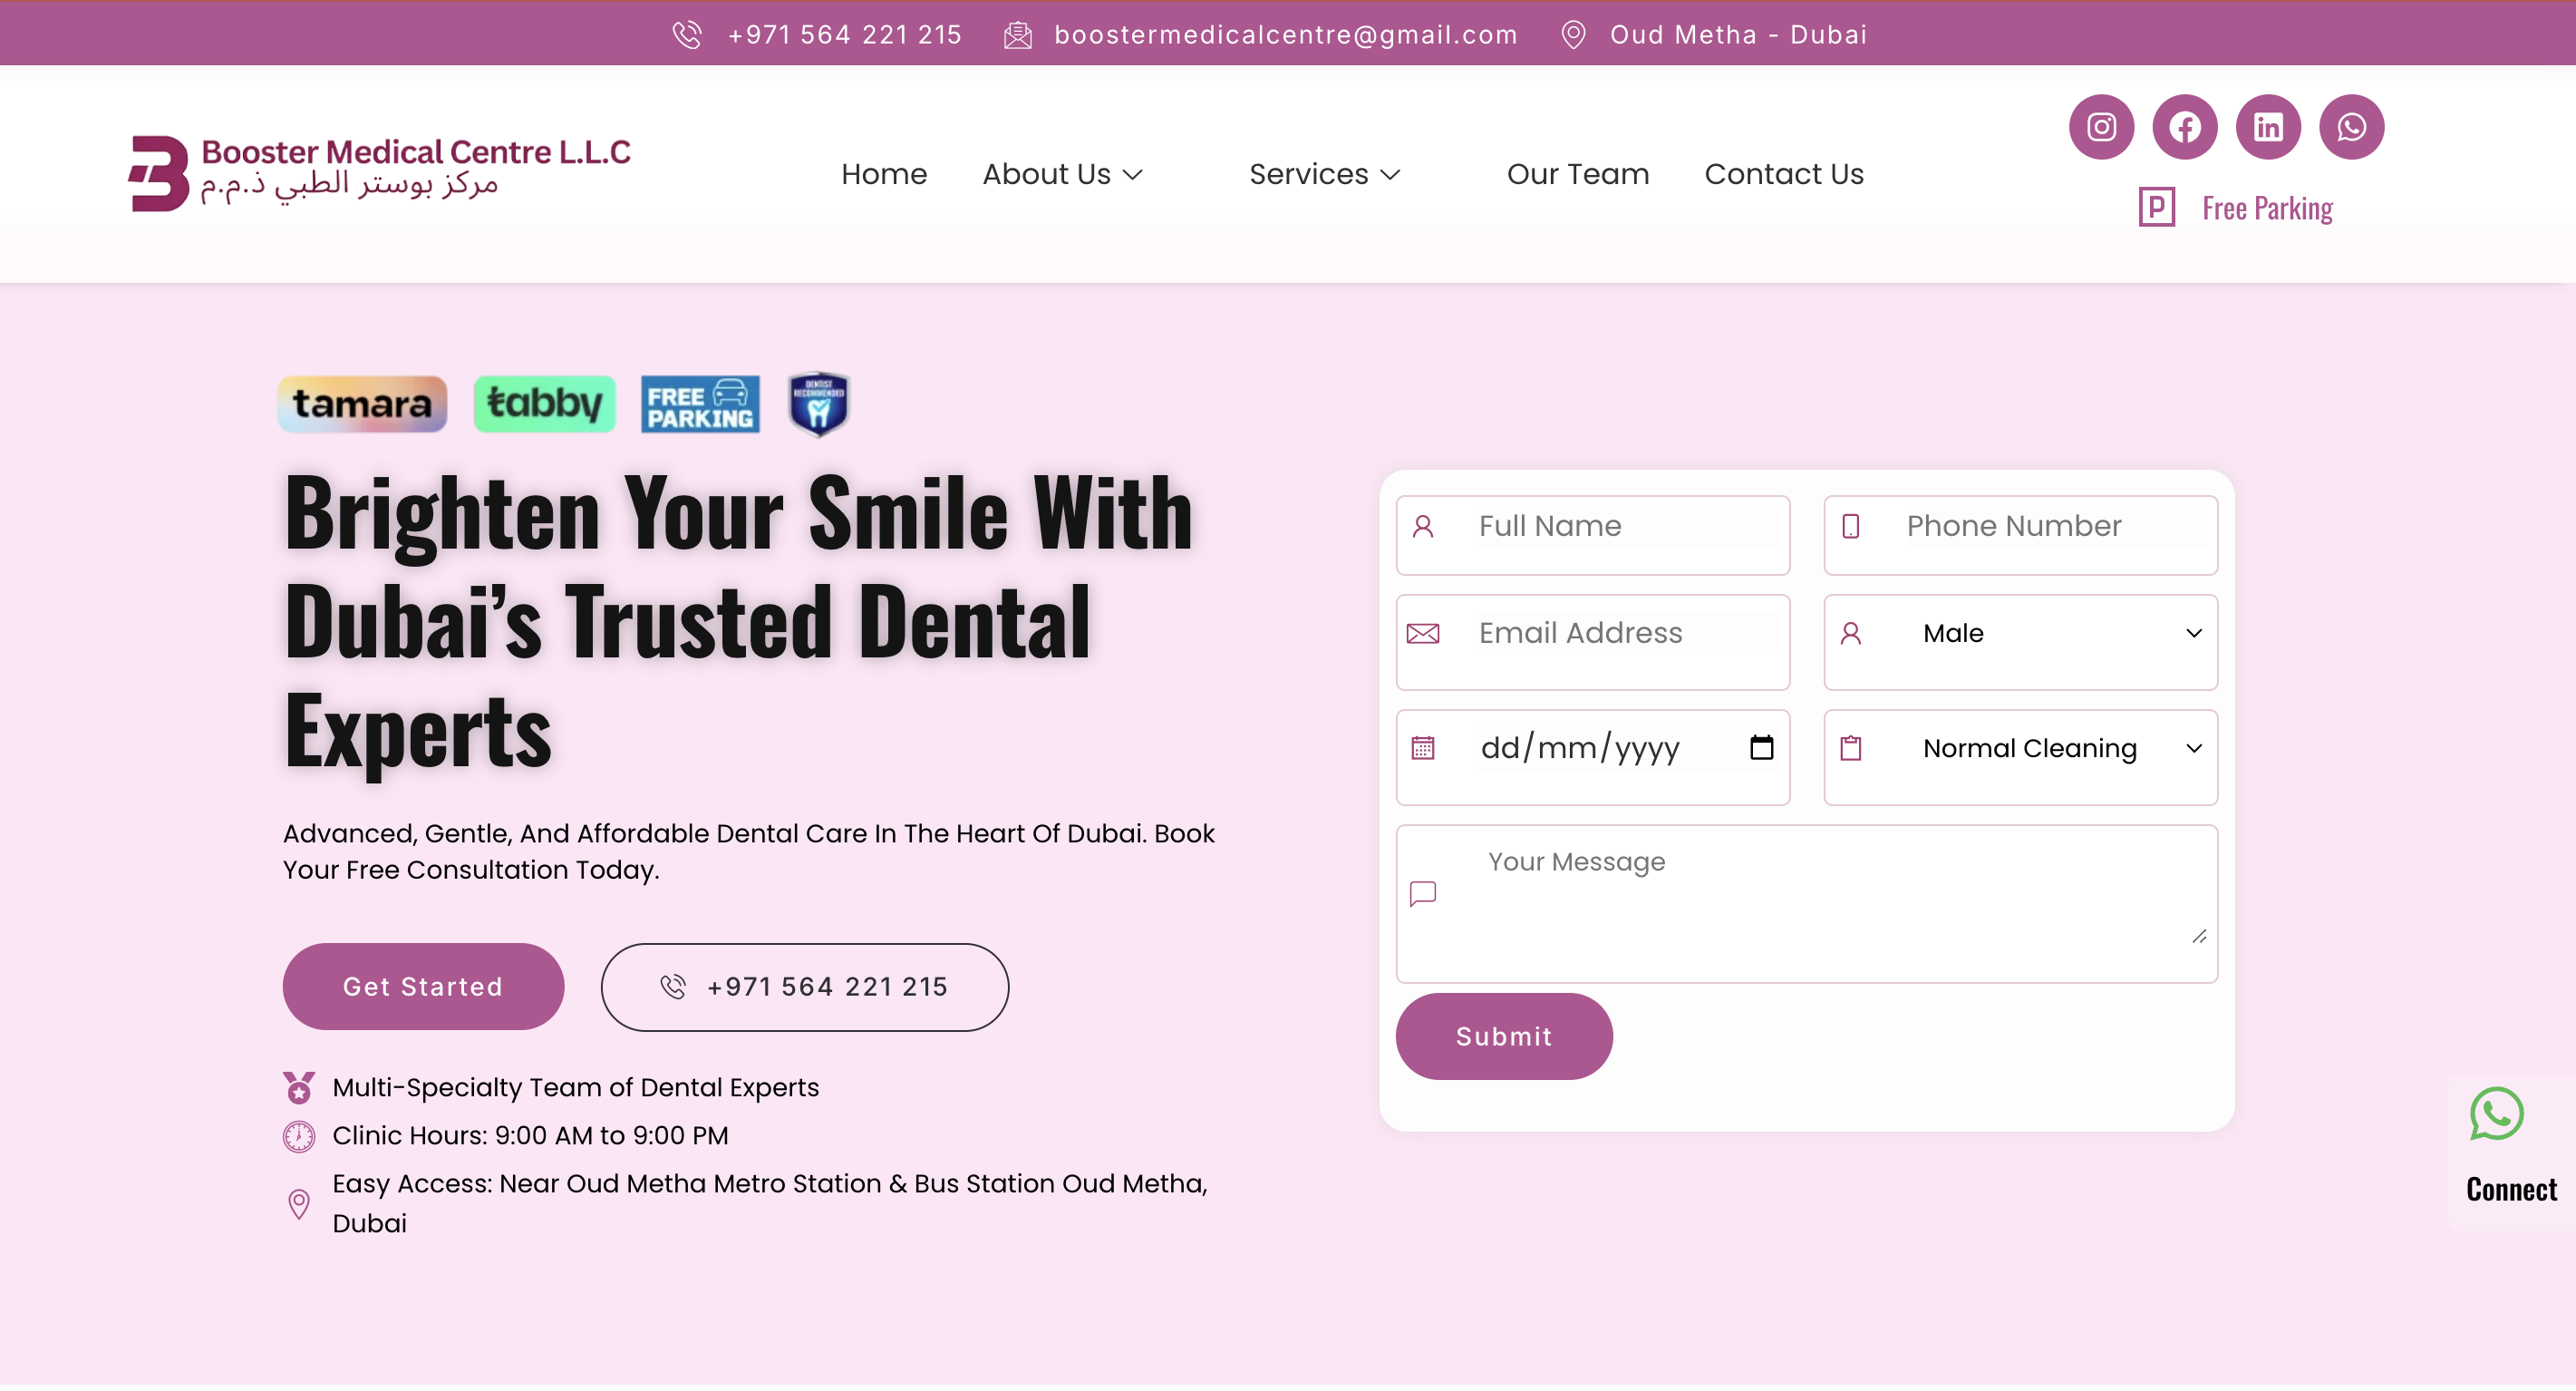Open the Instagram social icon
This screenshot has height=1391, width=2576.
coord(2101,127)
